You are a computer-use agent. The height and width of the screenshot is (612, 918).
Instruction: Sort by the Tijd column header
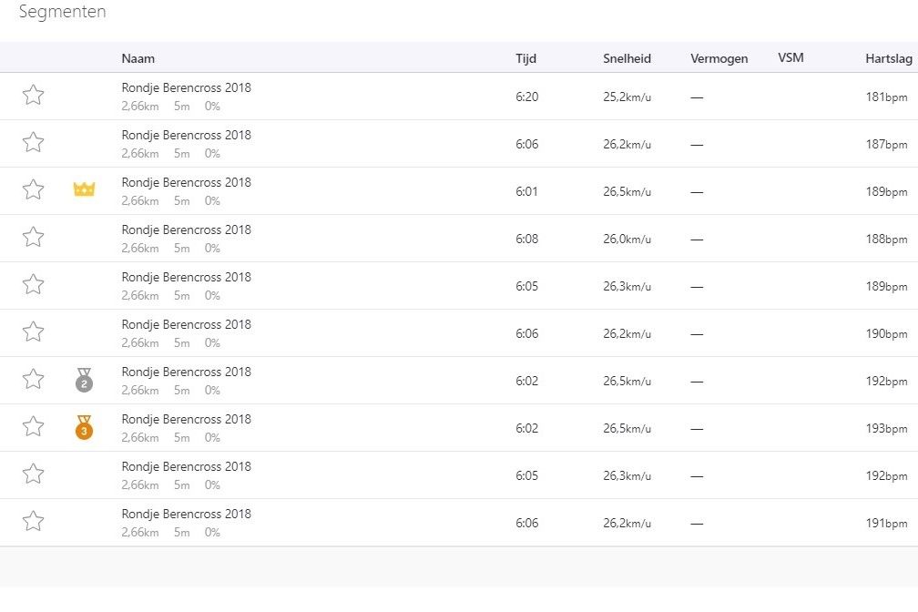525,58
